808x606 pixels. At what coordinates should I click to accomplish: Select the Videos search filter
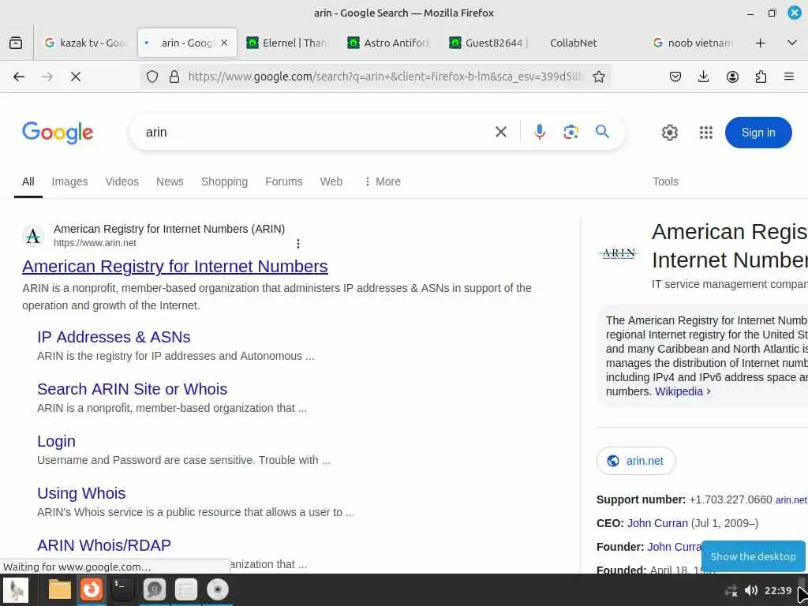(x=122, y=181)
